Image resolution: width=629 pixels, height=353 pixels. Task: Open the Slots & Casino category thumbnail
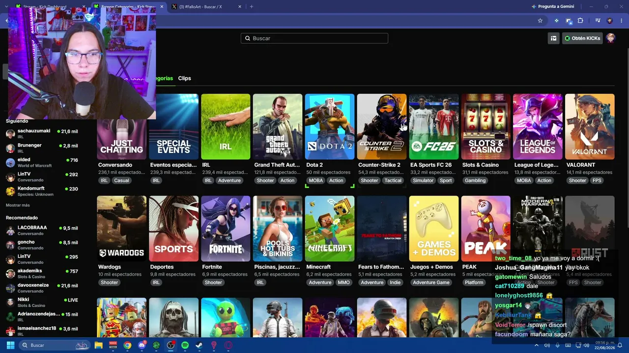(486, 126)
